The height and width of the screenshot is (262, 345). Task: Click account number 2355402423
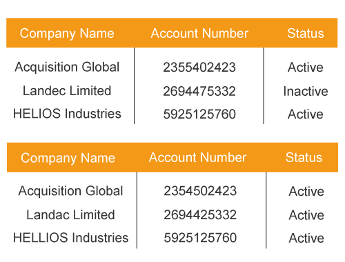(x=199, y=68)
